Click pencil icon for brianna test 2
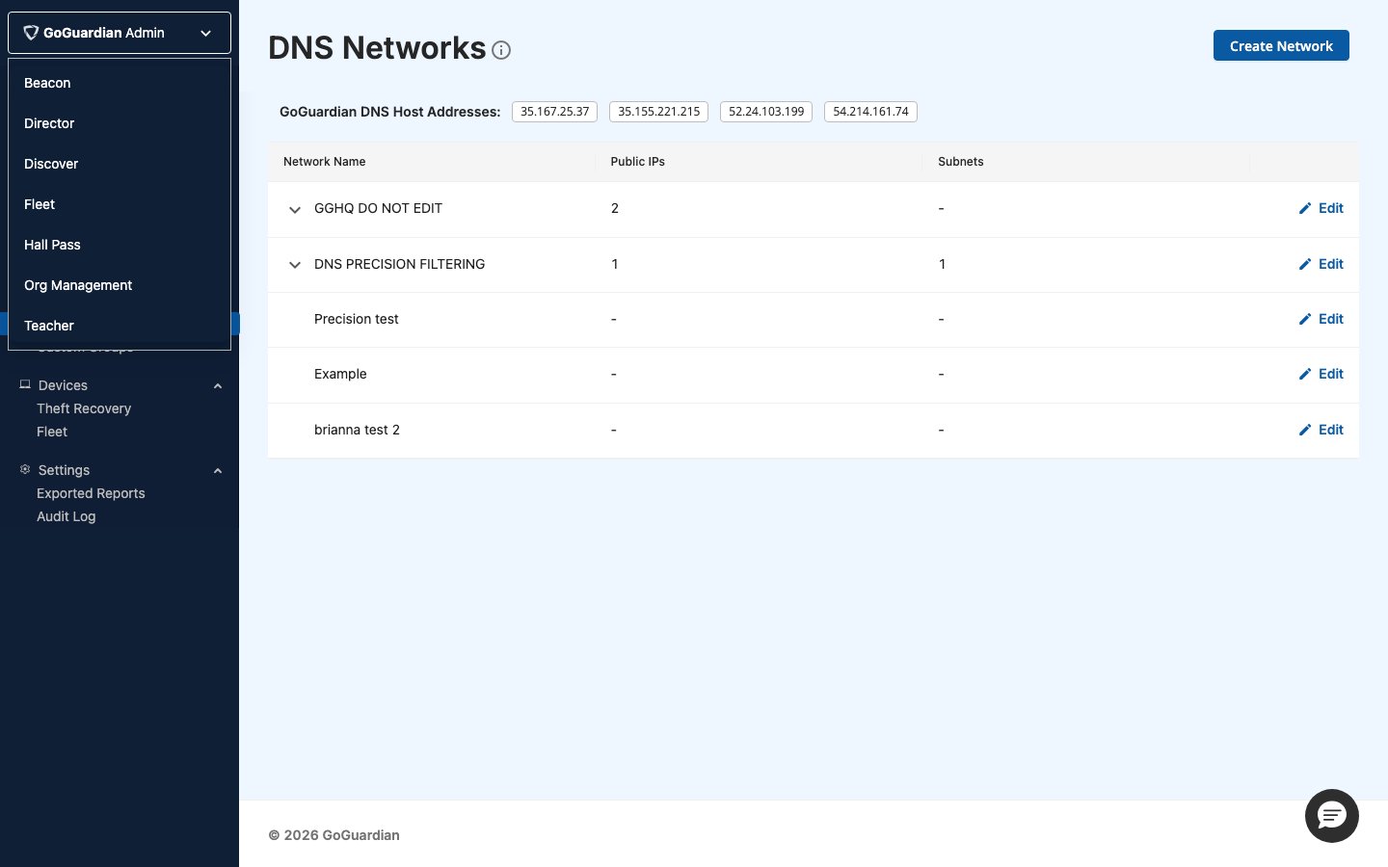 coord(1305,430)
